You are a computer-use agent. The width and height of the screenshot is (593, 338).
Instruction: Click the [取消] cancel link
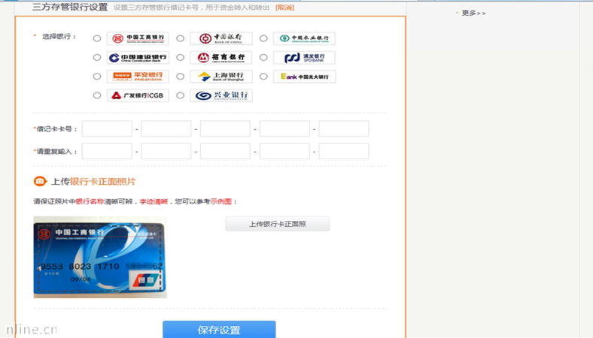tap(284, 8)
